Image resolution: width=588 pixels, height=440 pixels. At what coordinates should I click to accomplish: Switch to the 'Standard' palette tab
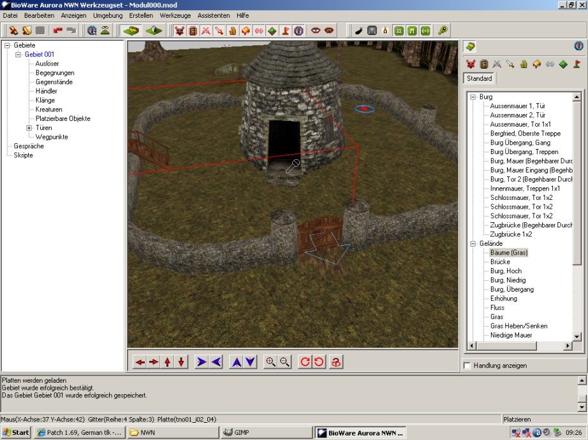[479, 79]
